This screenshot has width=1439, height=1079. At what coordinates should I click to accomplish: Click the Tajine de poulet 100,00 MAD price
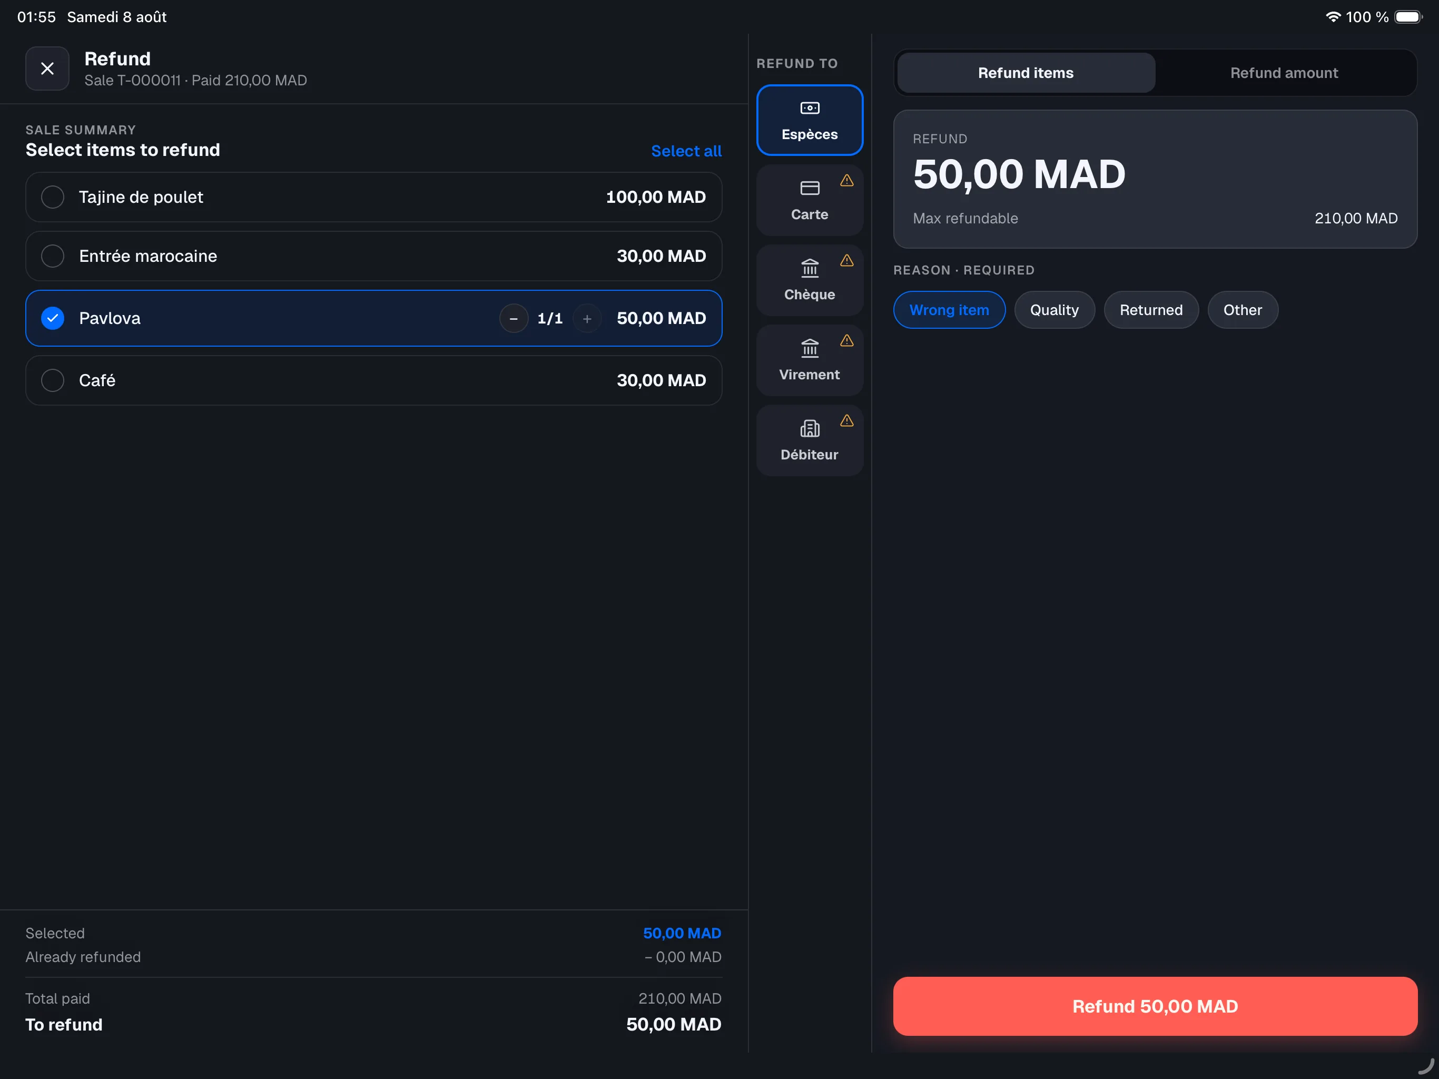point(656,197)
